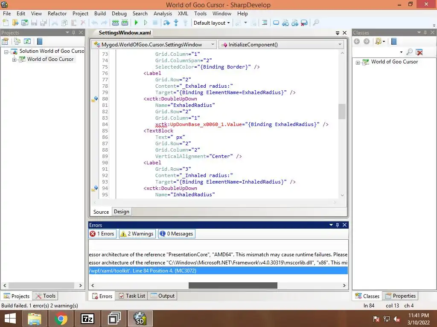Click the class filter magnifier icon
This screenshot has height=327, width=437.
pyautogui.click(x=379, y=41)
